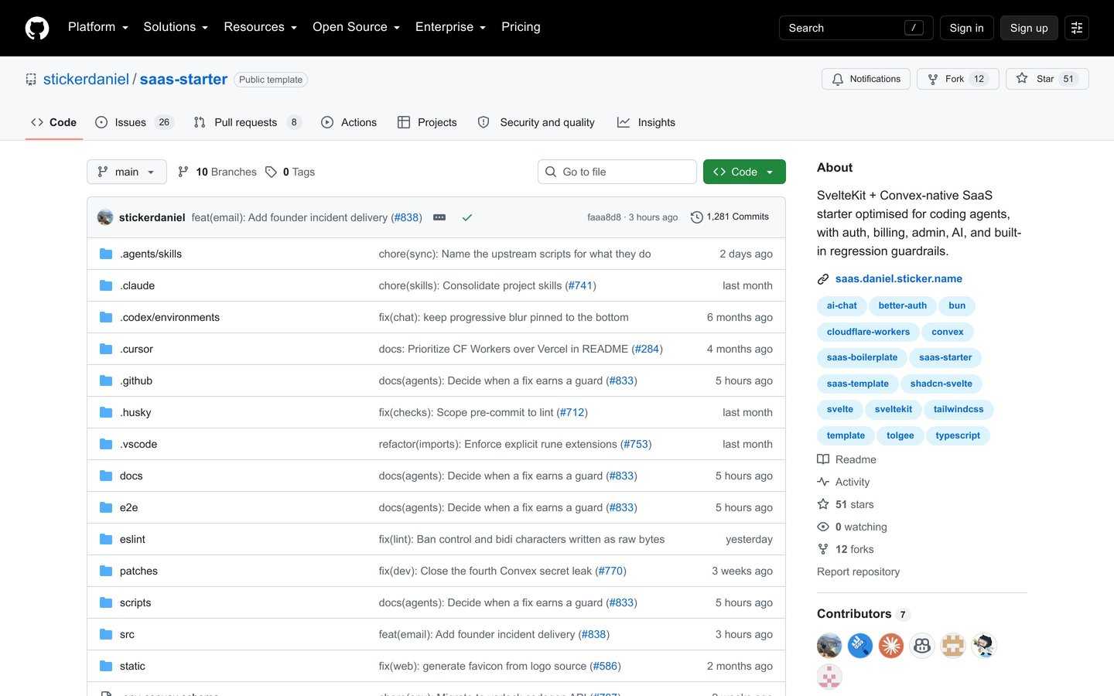This screenshot has width=1114, height=696.
Task: Click the Sign up button
Action: pyautogui.click(x=1029, y=28)
